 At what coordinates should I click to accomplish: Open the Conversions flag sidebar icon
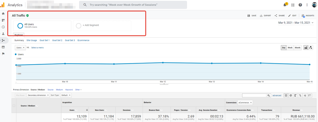[x=3, y=54]
